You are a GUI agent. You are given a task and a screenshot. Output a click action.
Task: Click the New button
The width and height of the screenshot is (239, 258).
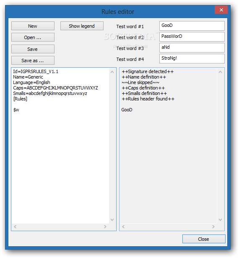[33, 26]
